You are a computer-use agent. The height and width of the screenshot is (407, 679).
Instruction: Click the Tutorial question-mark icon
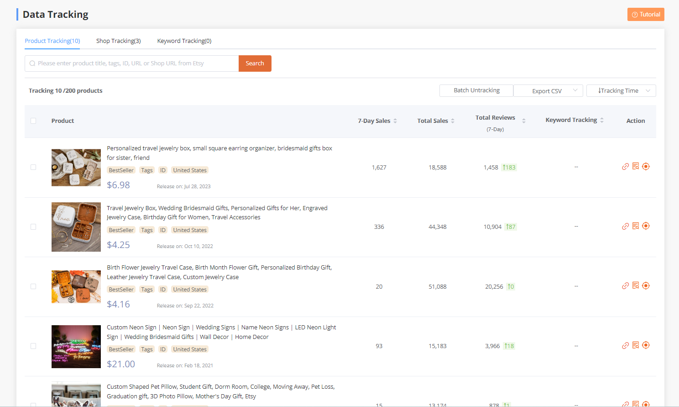634,14
